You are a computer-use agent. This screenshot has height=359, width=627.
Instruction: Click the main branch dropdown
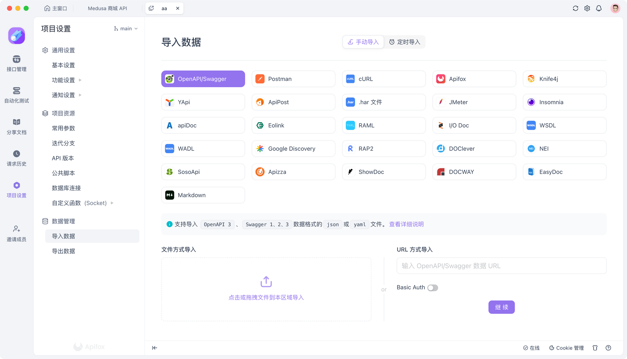click(x=125, y=29)
